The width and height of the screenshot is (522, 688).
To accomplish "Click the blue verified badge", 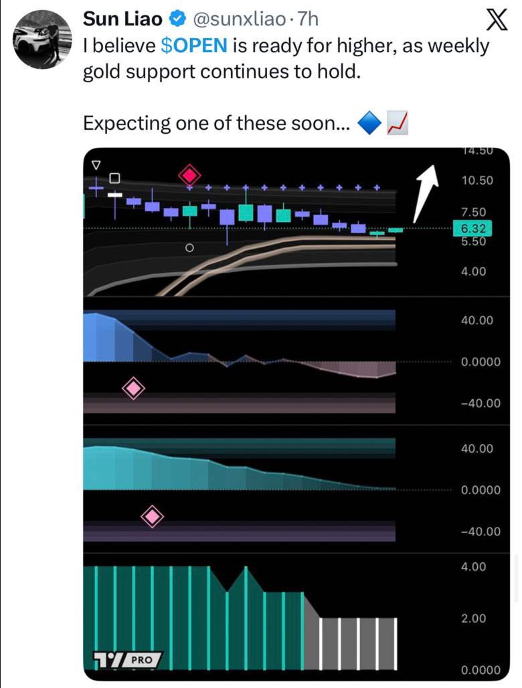I will point(177,19).
